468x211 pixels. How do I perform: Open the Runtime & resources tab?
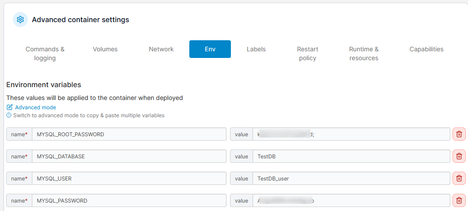coord(364,54)
